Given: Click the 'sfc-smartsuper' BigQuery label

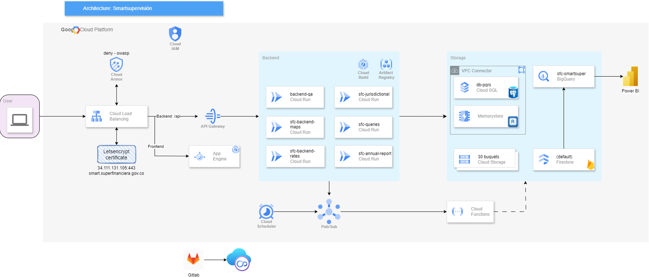Looking at the screenshot, I should 571,74.
